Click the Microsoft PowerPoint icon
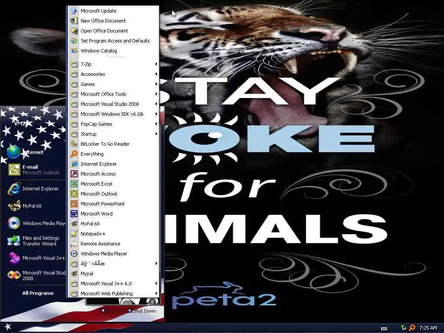Image resolution: width=444 pixels, height=333 pixels. [x=74, y=204]
